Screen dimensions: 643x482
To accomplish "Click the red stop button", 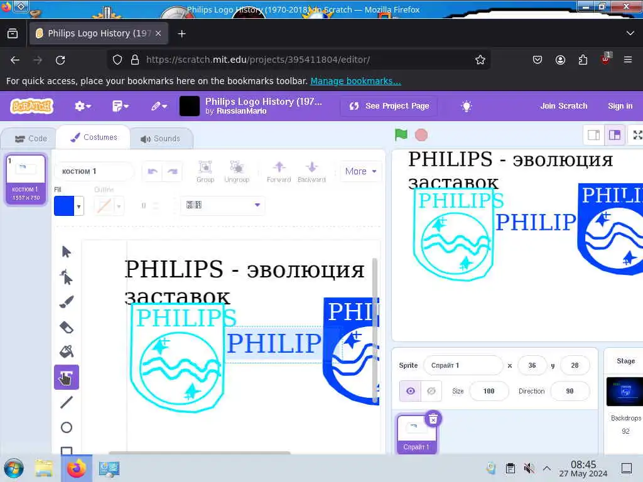I will pyautogui.click(x=421, y=135).
